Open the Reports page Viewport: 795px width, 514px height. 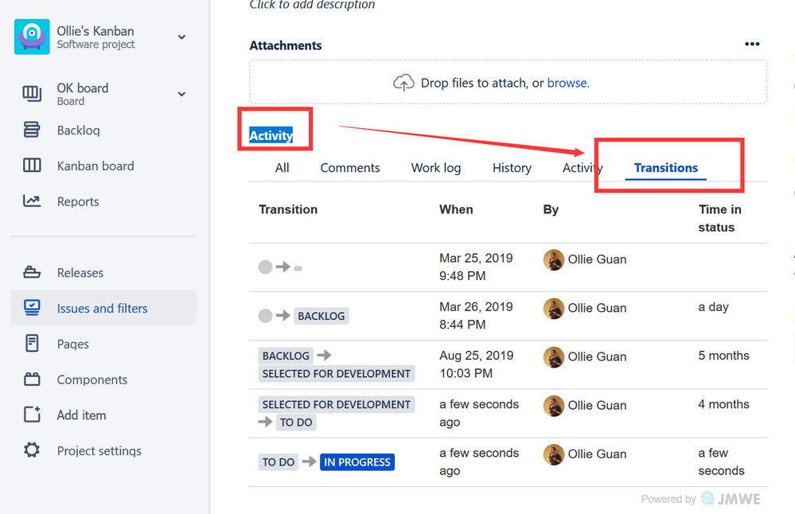coord(77,201)
